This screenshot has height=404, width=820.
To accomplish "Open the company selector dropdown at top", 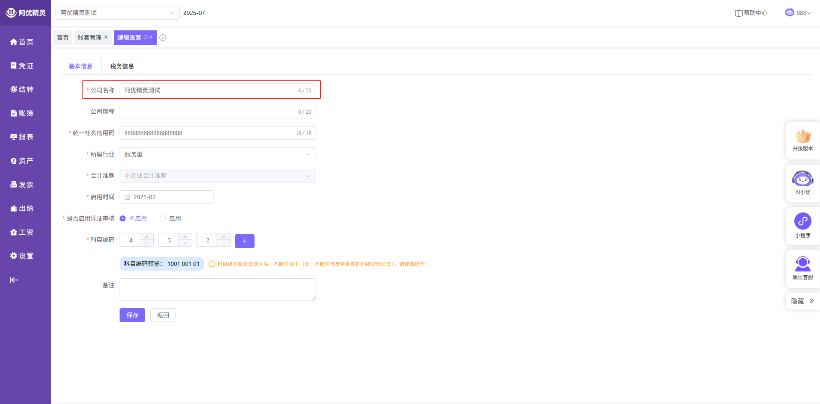I will click(117, 13).
